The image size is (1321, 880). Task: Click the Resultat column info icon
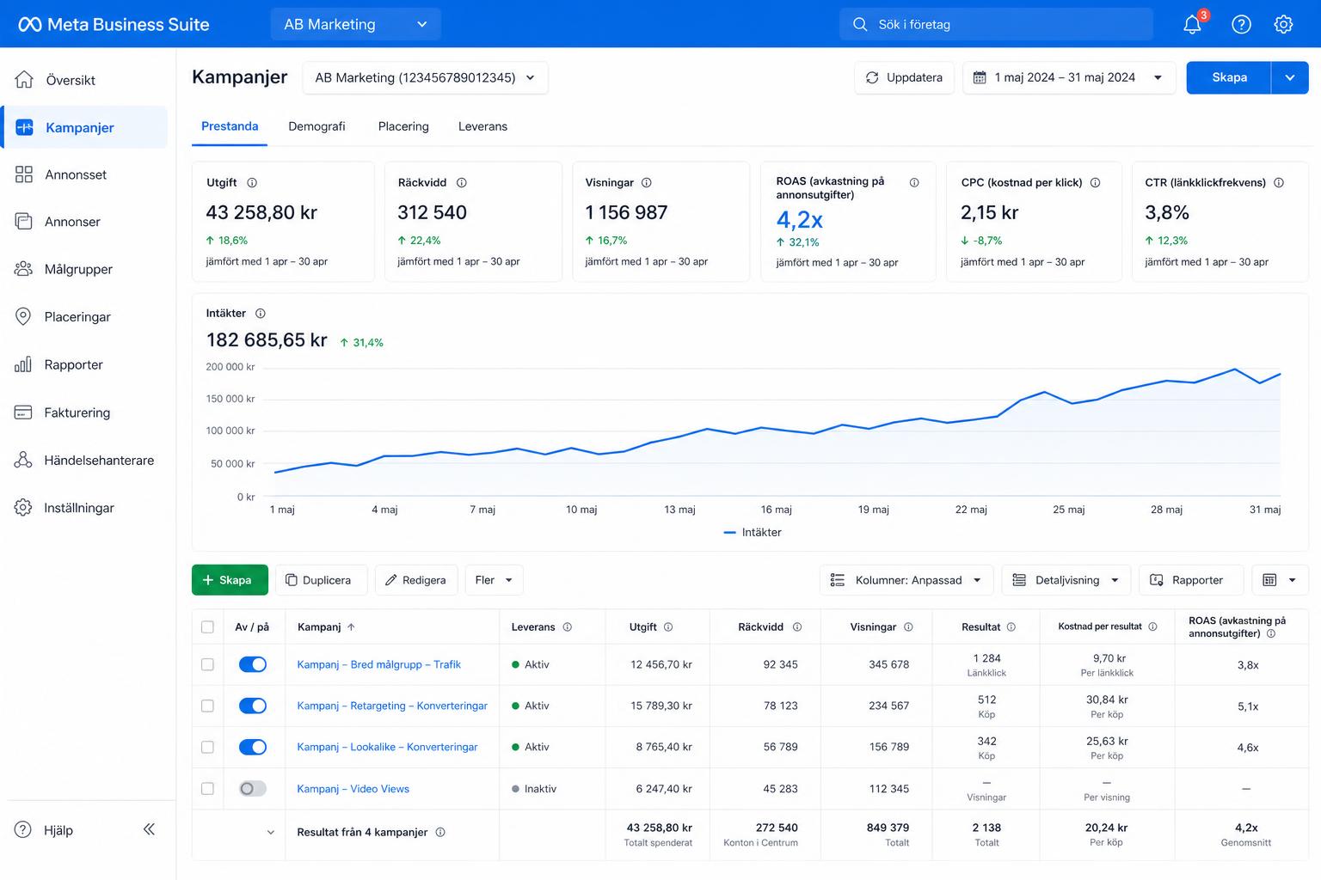point(1011,627)
